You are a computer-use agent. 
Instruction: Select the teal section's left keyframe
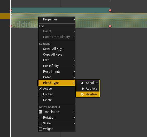pos(11,10)
